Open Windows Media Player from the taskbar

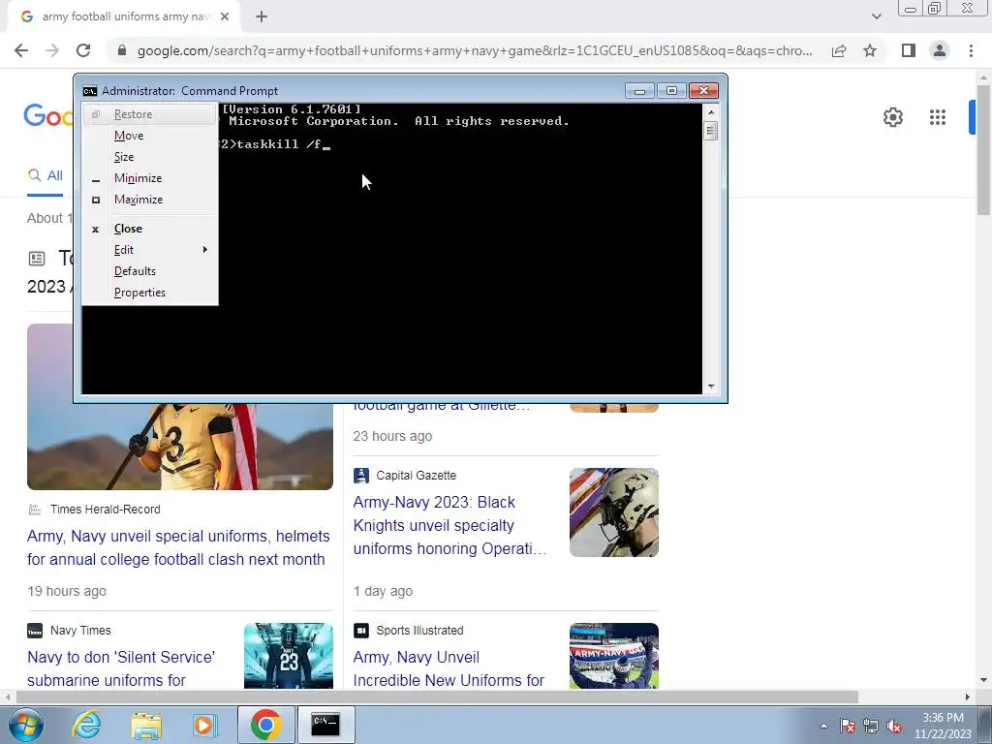click(205, 725)
